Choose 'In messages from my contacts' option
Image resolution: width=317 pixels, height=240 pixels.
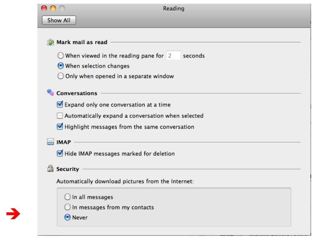[x=67, y=207]
